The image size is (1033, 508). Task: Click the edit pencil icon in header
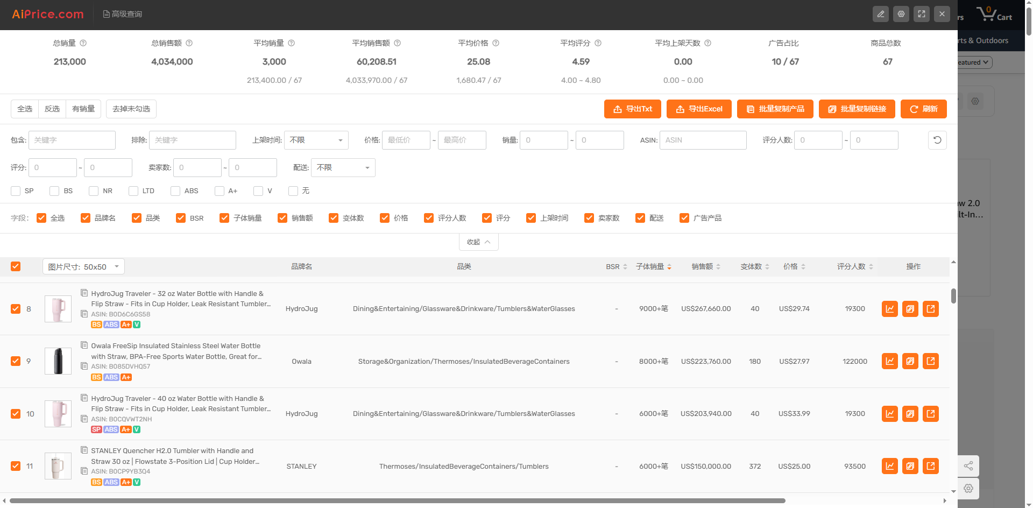pos(881,14)
